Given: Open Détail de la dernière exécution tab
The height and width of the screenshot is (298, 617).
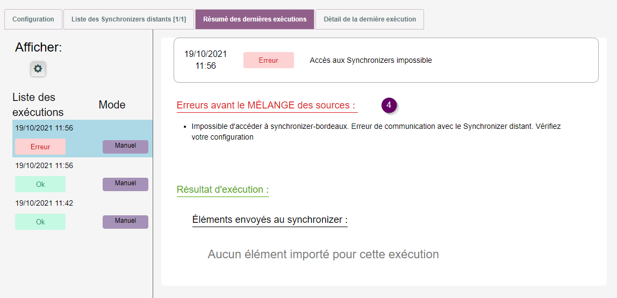Looking at the screenshot, I should pyautogui.click(x=370, y=19).
